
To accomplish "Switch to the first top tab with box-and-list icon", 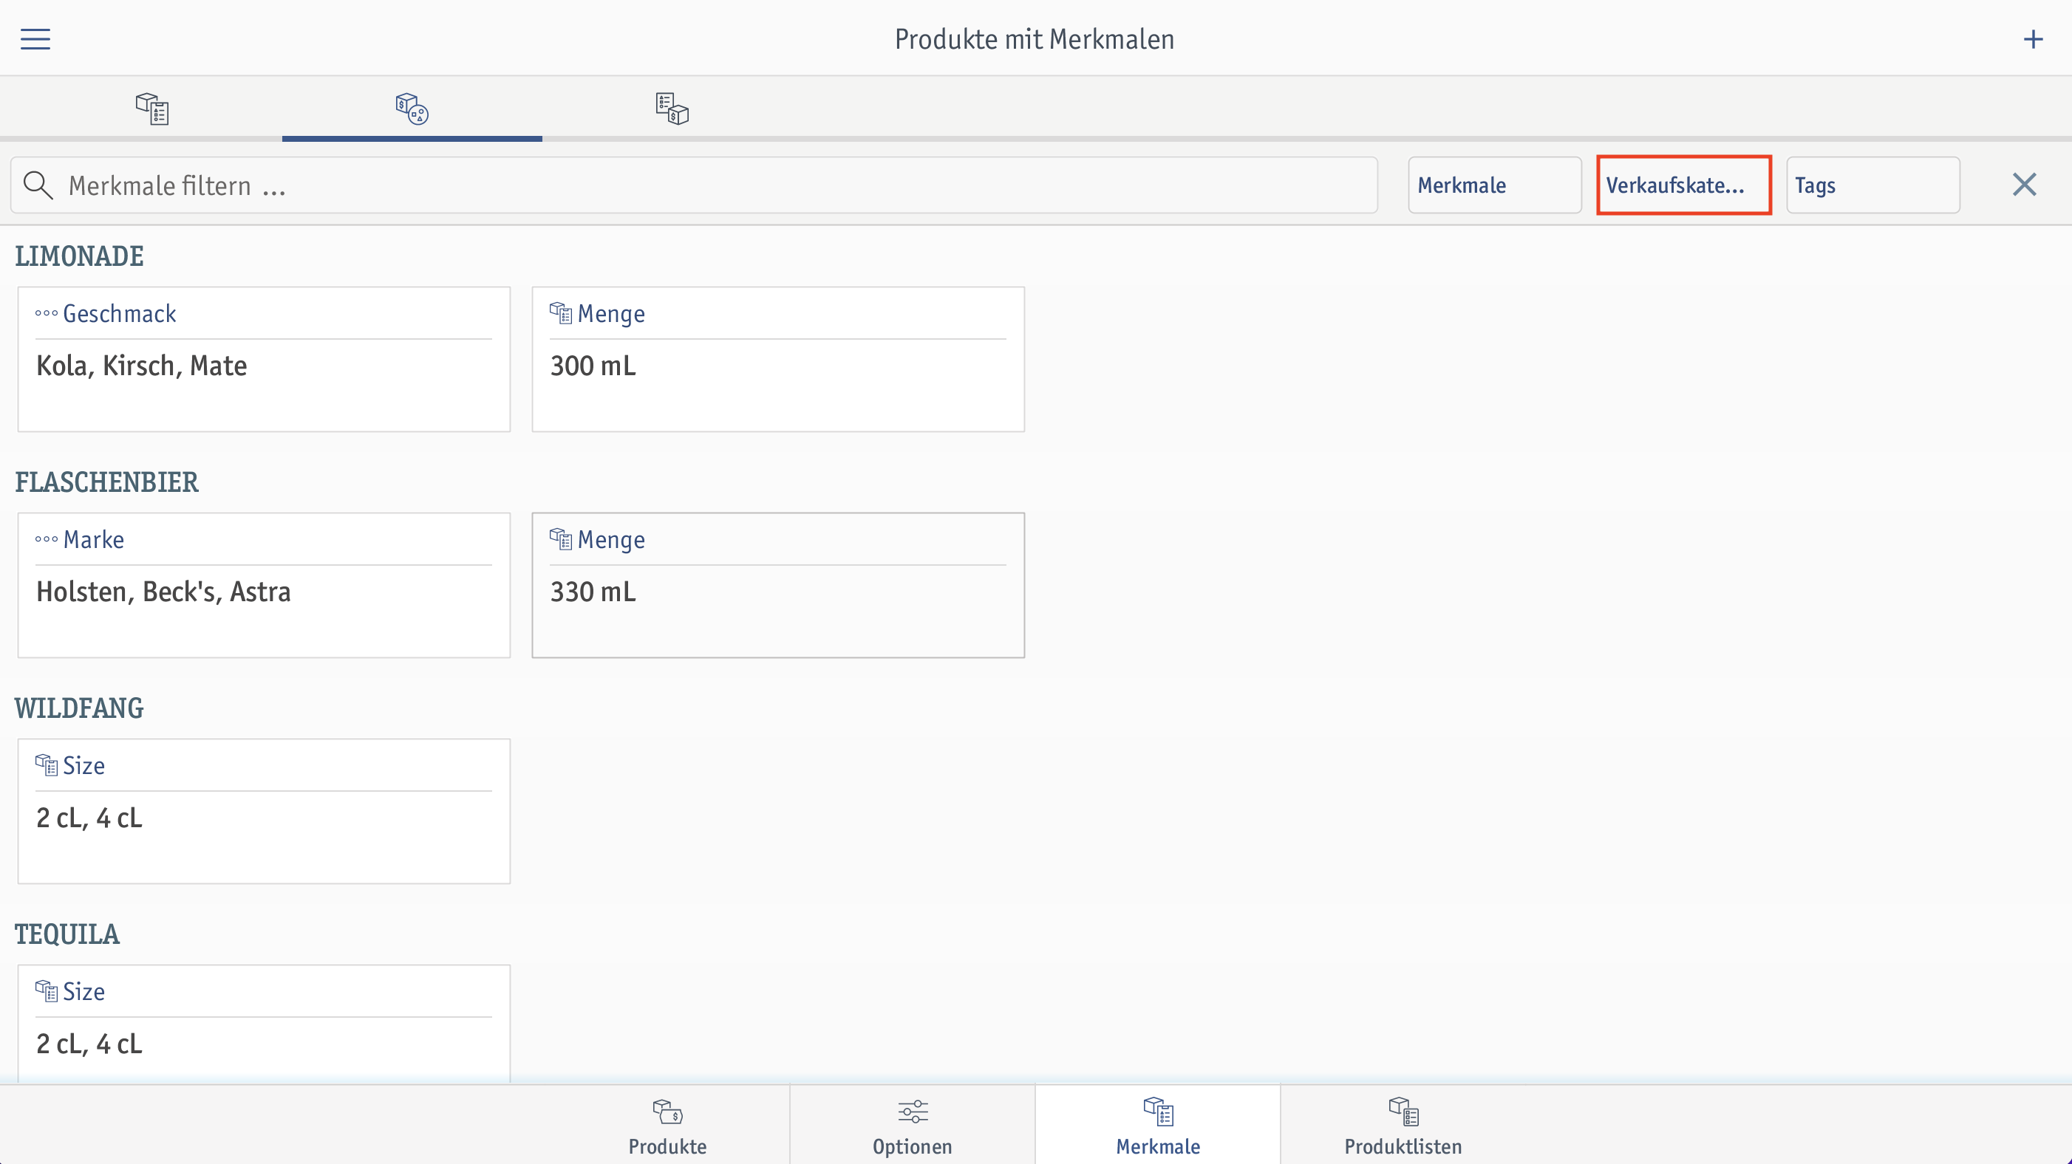I will point(152,108).
